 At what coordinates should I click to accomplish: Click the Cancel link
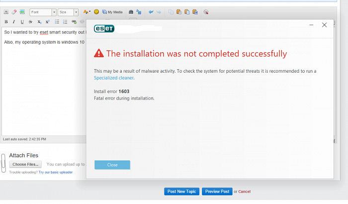click(245, 192)
